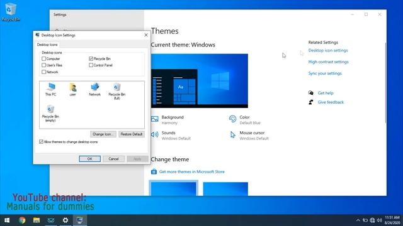Launch Google Chrome from the taskbar

coord(22,220)
